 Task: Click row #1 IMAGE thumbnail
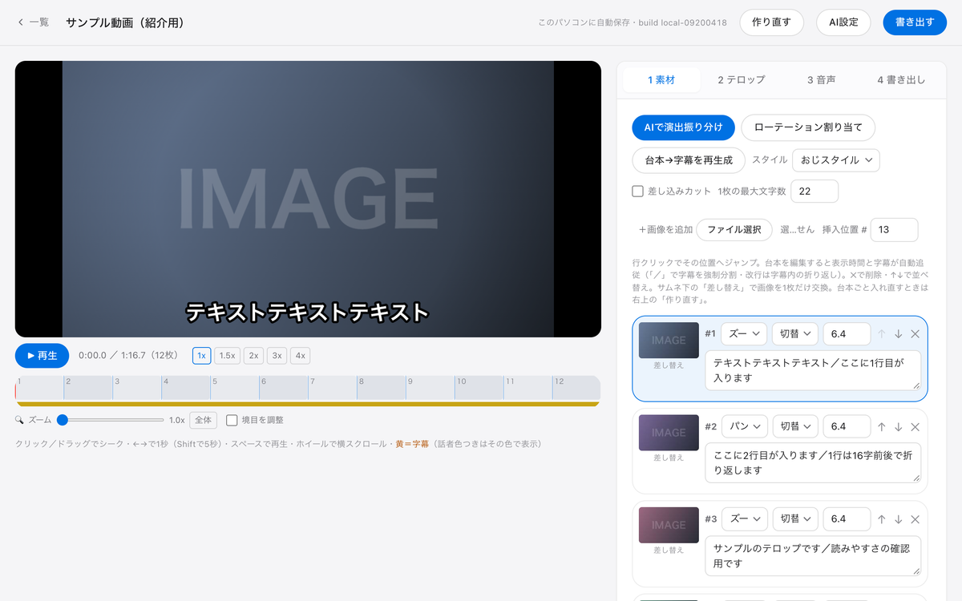[669, 340]
